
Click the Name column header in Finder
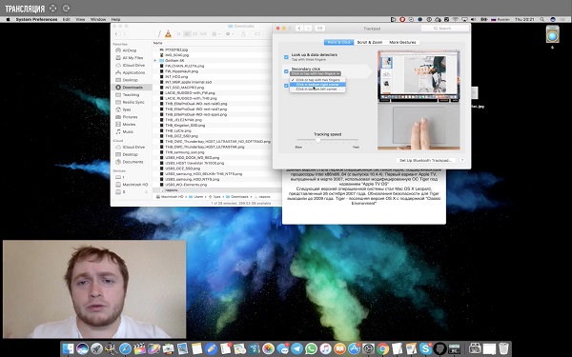coord(158,43)
